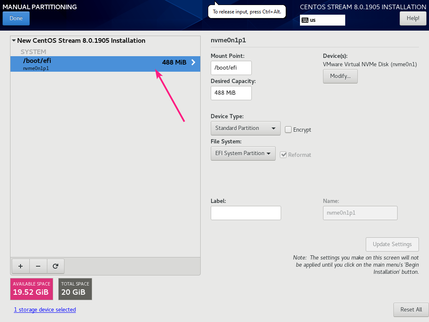Click the Available Space indicator tile

coord(31,289)
